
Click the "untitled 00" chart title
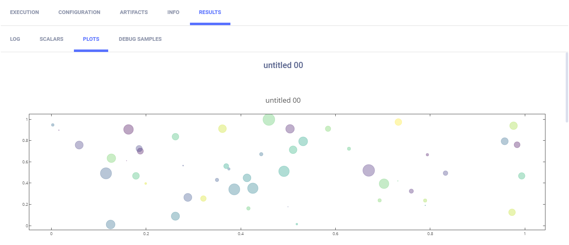pos(283,100)
